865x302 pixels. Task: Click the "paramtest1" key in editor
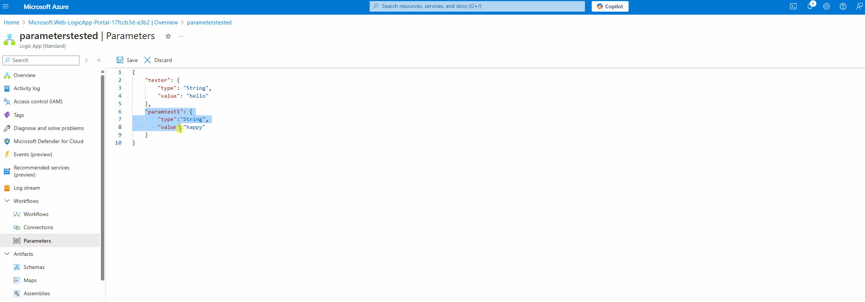coord(164,112)
